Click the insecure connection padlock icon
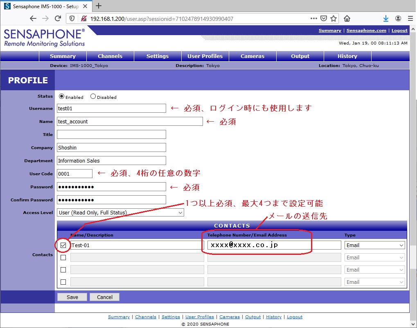Image resolution: width=417 pixels, height=328 pixels. coord(84,18)
